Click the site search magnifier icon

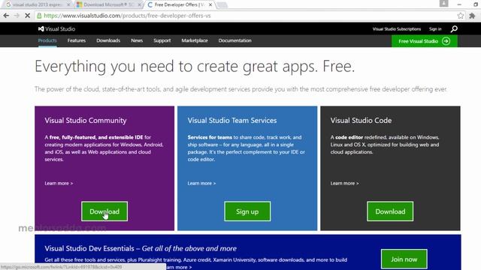tap(454, 28)
